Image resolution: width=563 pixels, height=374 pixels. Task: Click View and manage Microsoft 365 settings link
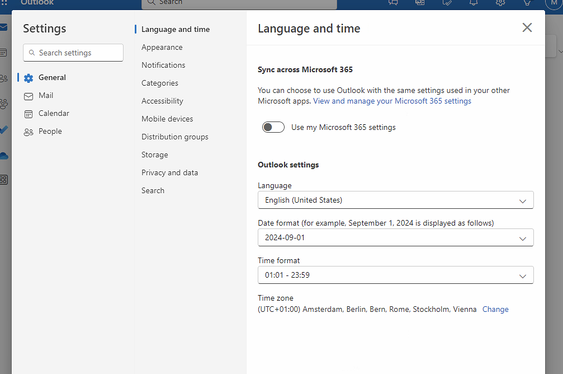(x=392, y=101)
